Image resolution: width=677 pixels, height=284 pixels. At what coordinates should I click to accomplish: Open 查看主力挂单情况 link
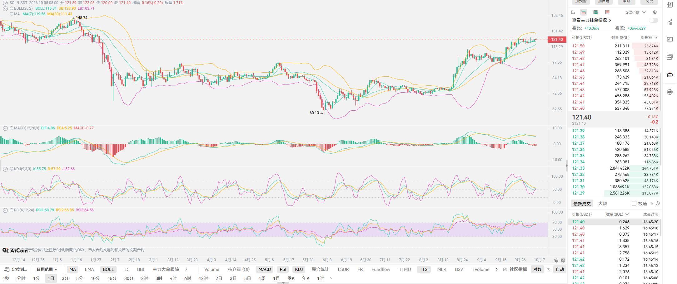591,20
